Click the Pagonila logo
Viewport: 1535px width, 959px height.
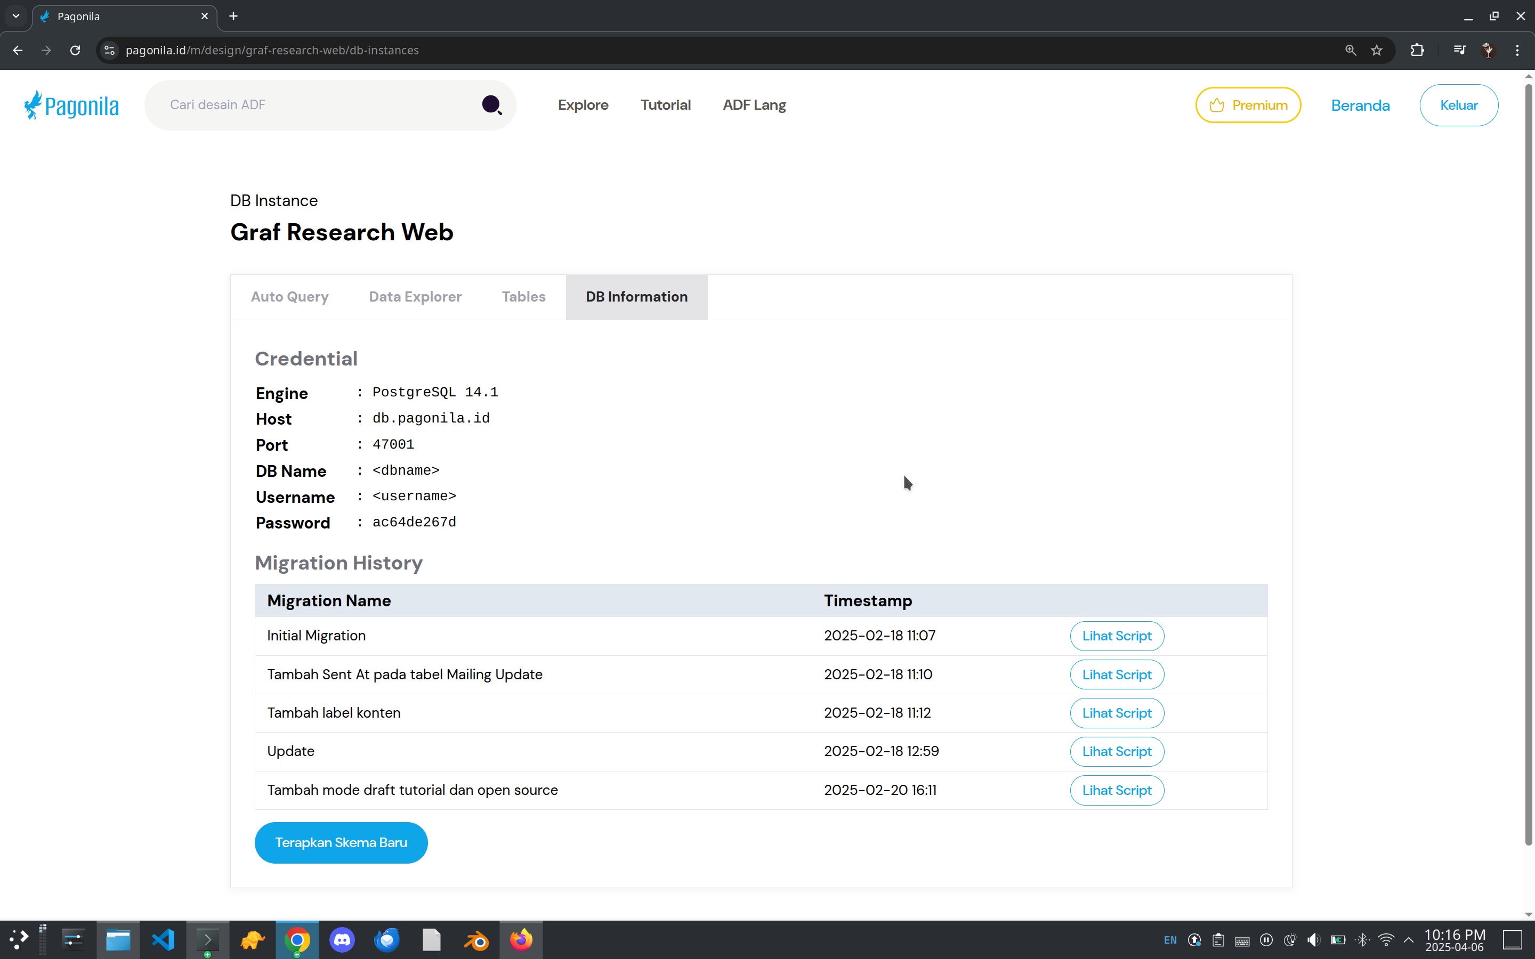pyautogui.click(x=71, y=105)
